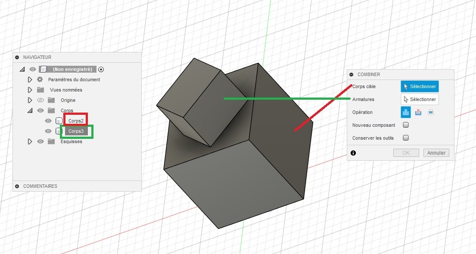The image size is (476, 254).
Task: Enable the Conserver les outils checkbox
Action: pyautogui.click(x=406, y=138)
